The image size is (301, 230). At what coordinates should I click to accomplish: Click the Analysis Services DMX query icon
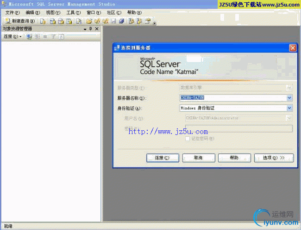pyautogui.click(x=61, y=21)
